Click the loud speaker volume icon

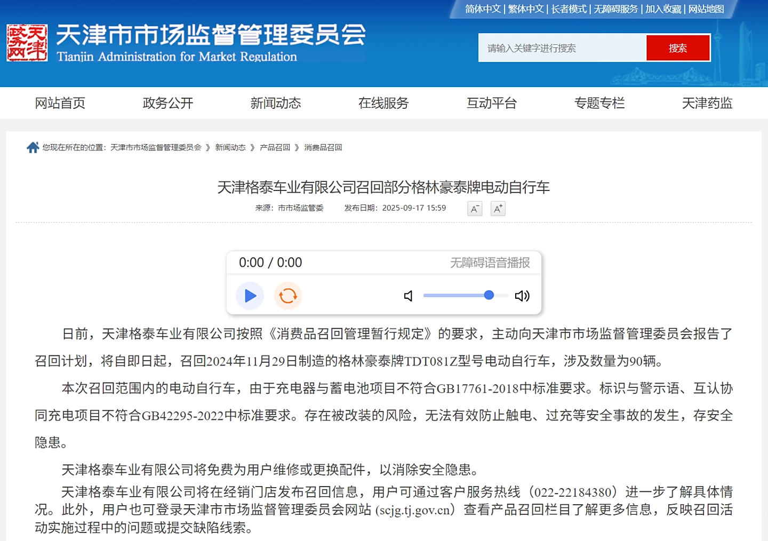click(x=522, y=296)
